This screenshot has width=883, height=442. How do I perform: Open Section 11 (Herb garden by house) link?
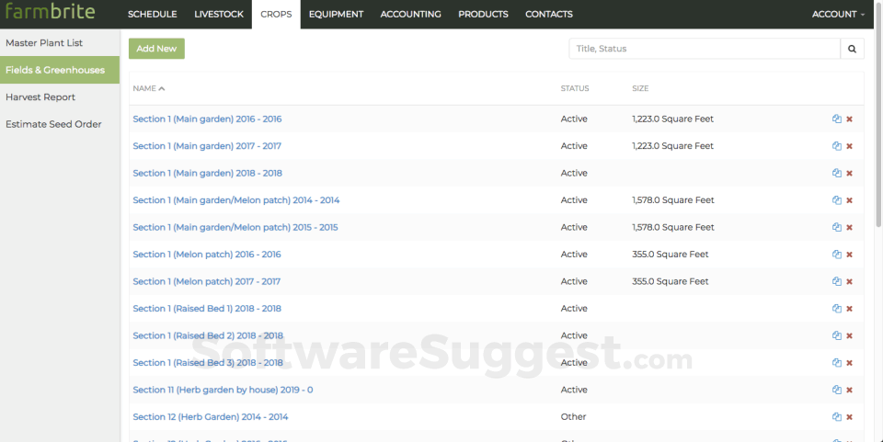[x=223, y=390]
